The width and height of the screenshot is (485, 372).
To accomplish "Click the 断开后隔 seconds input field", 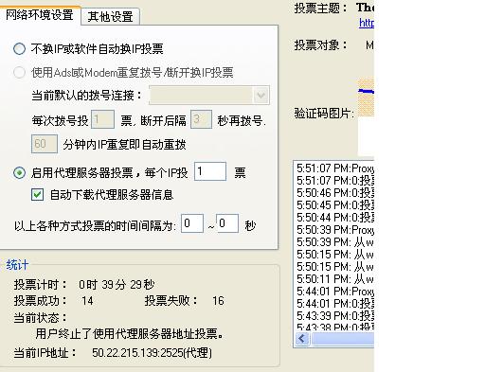I will coord(201,119).
